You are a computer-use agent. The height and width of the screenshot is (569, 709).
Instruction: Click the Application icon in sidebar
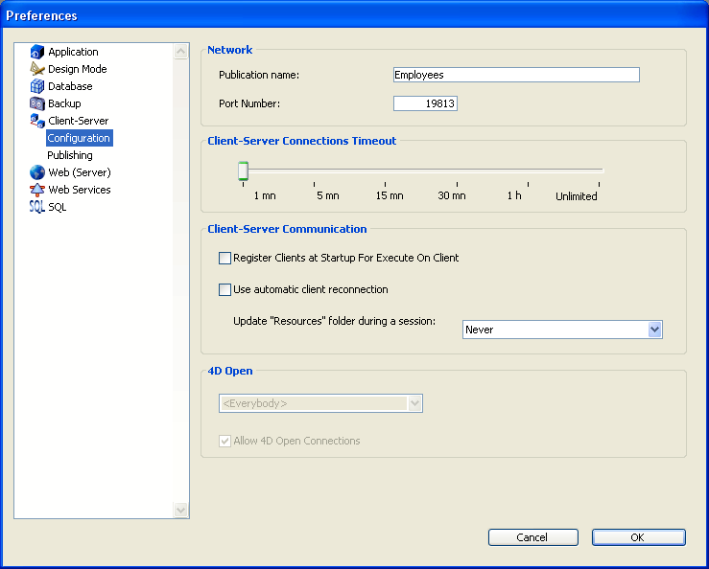(x=37, y=52)
